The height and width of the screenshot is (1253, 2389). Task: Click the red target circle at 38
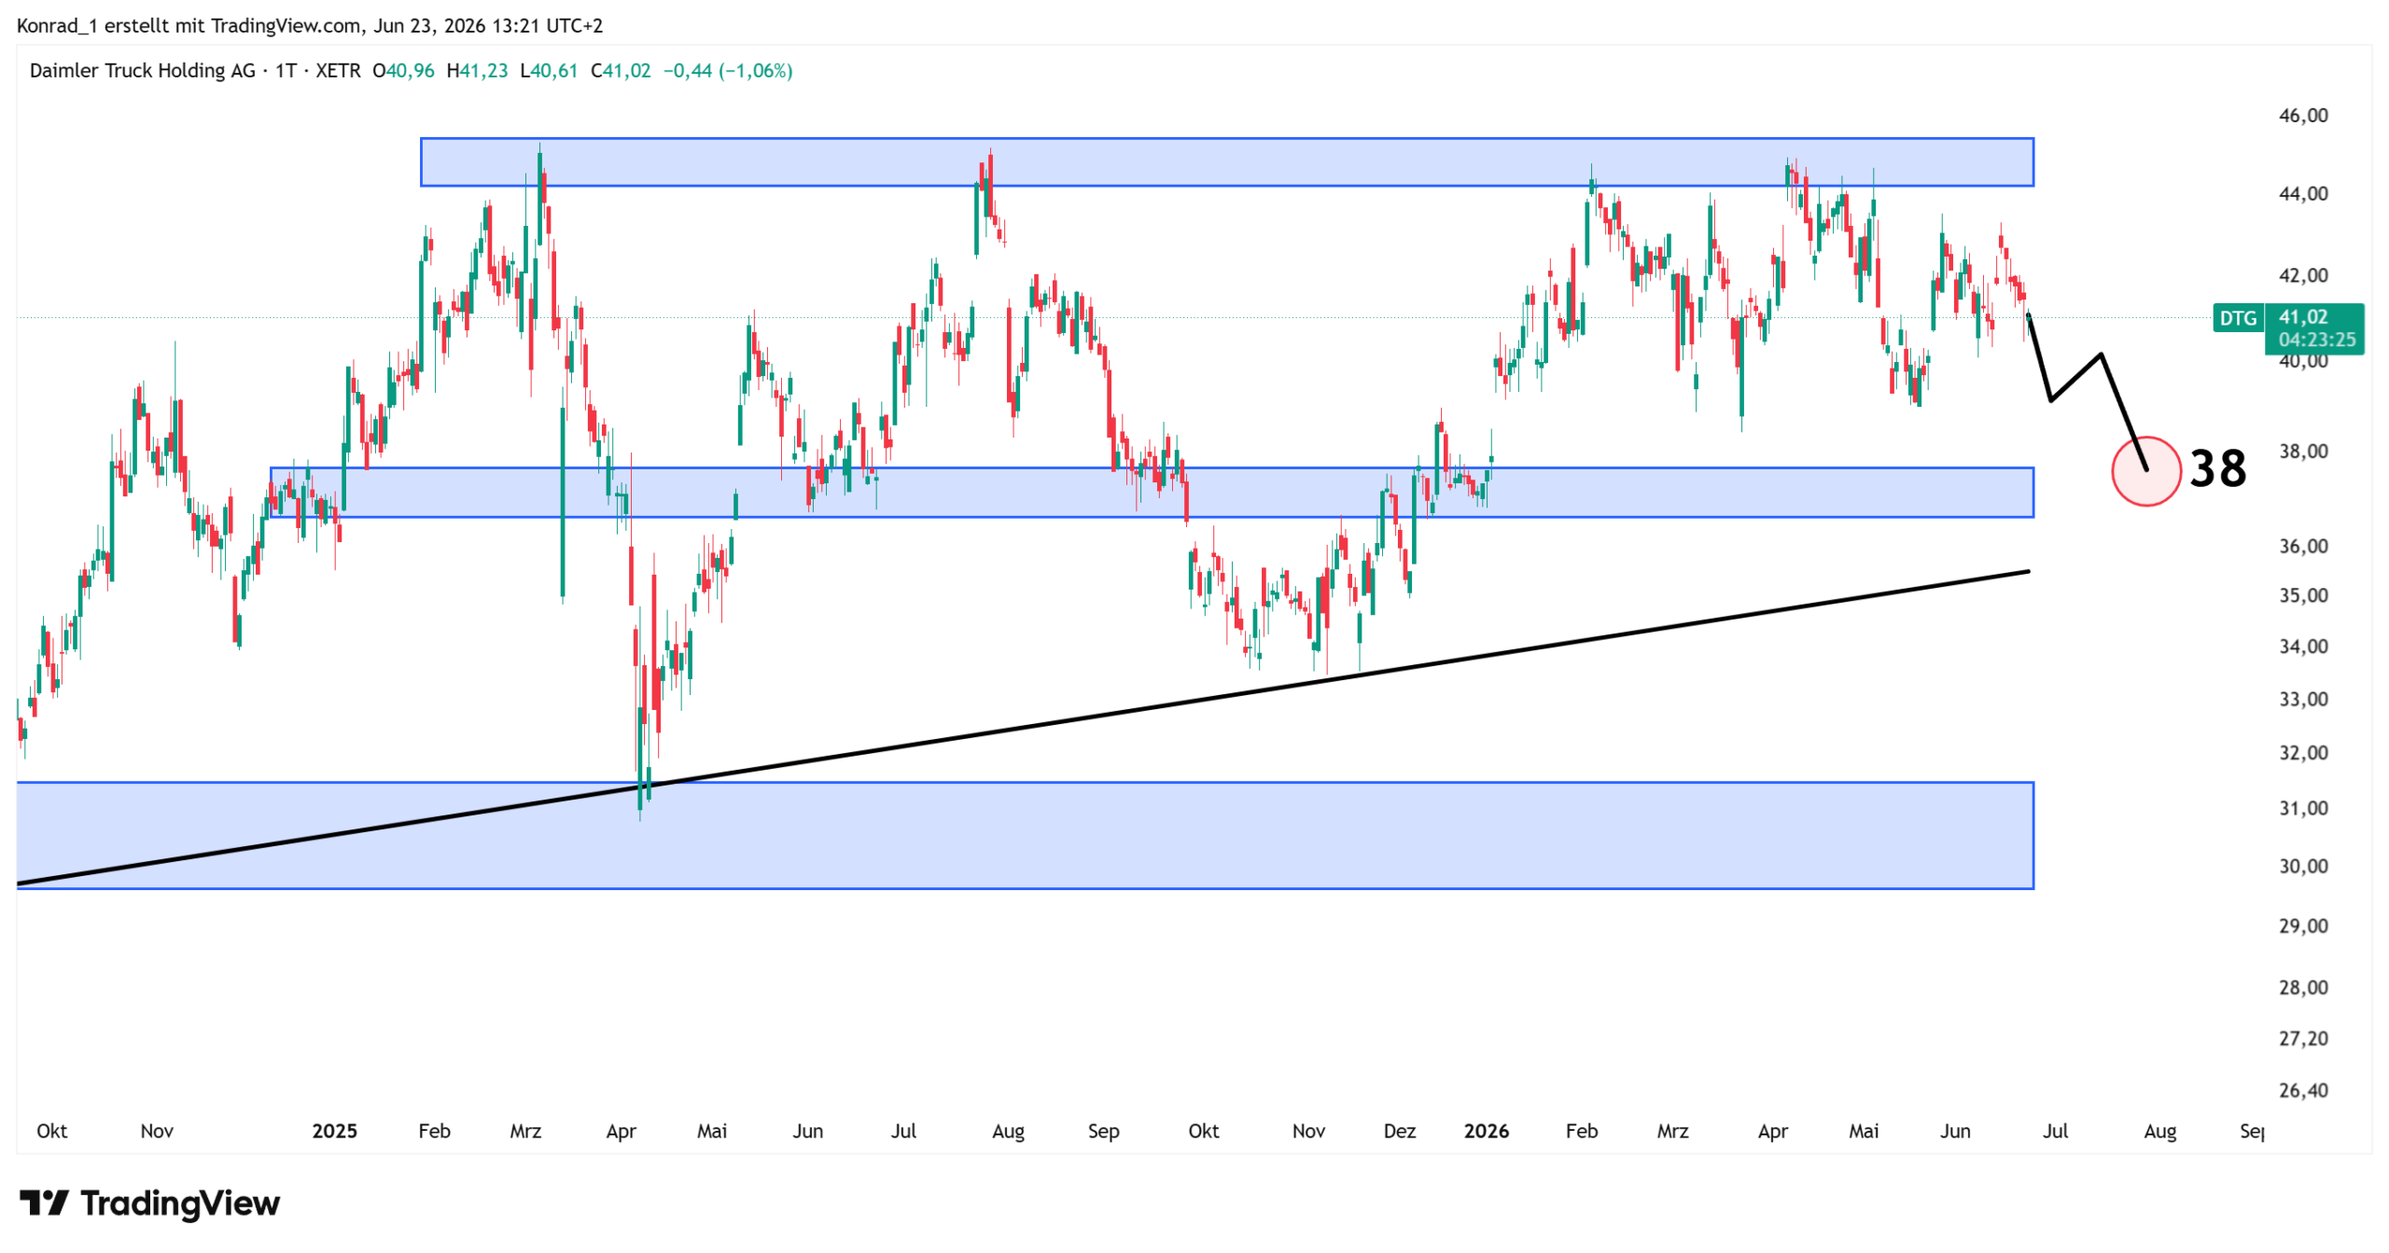(x=2145, y=471)
